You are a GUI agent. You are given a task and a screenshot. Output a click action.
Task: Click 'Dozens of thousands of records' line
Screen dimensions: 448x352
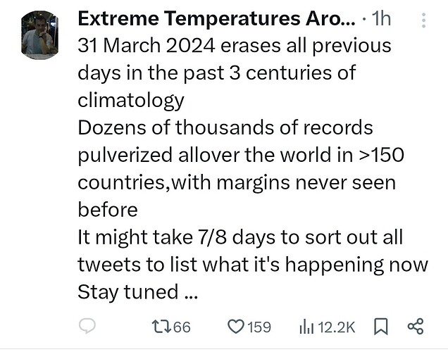pos(225,127)
